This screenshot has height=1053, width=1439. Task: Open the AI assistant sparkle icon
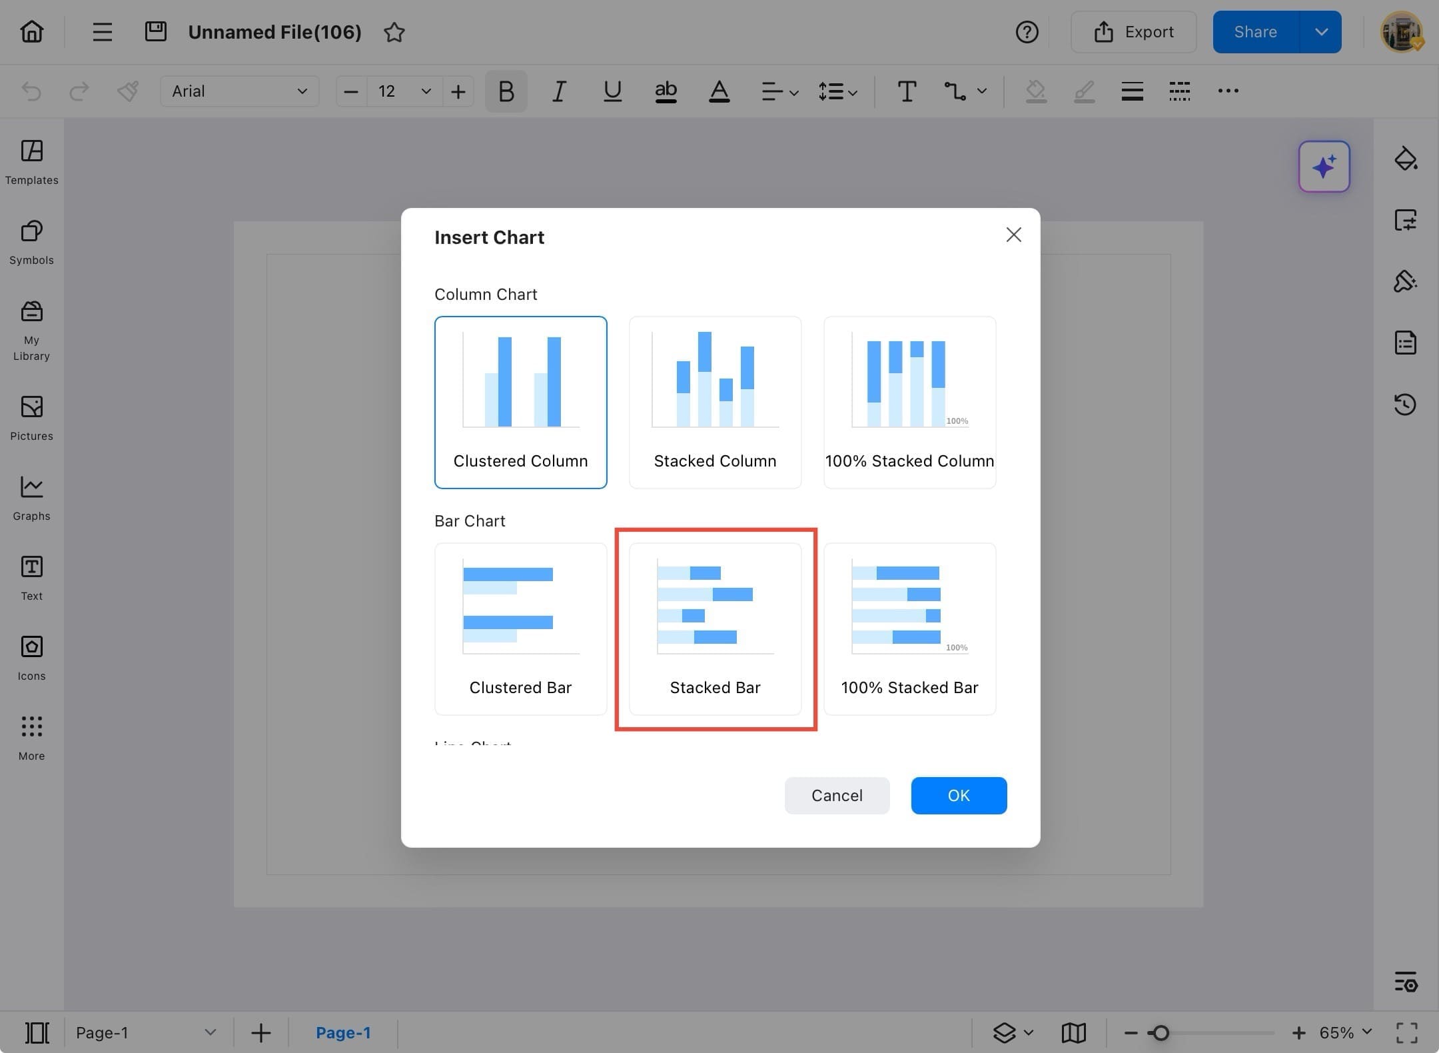click(x=1323, y=167)
